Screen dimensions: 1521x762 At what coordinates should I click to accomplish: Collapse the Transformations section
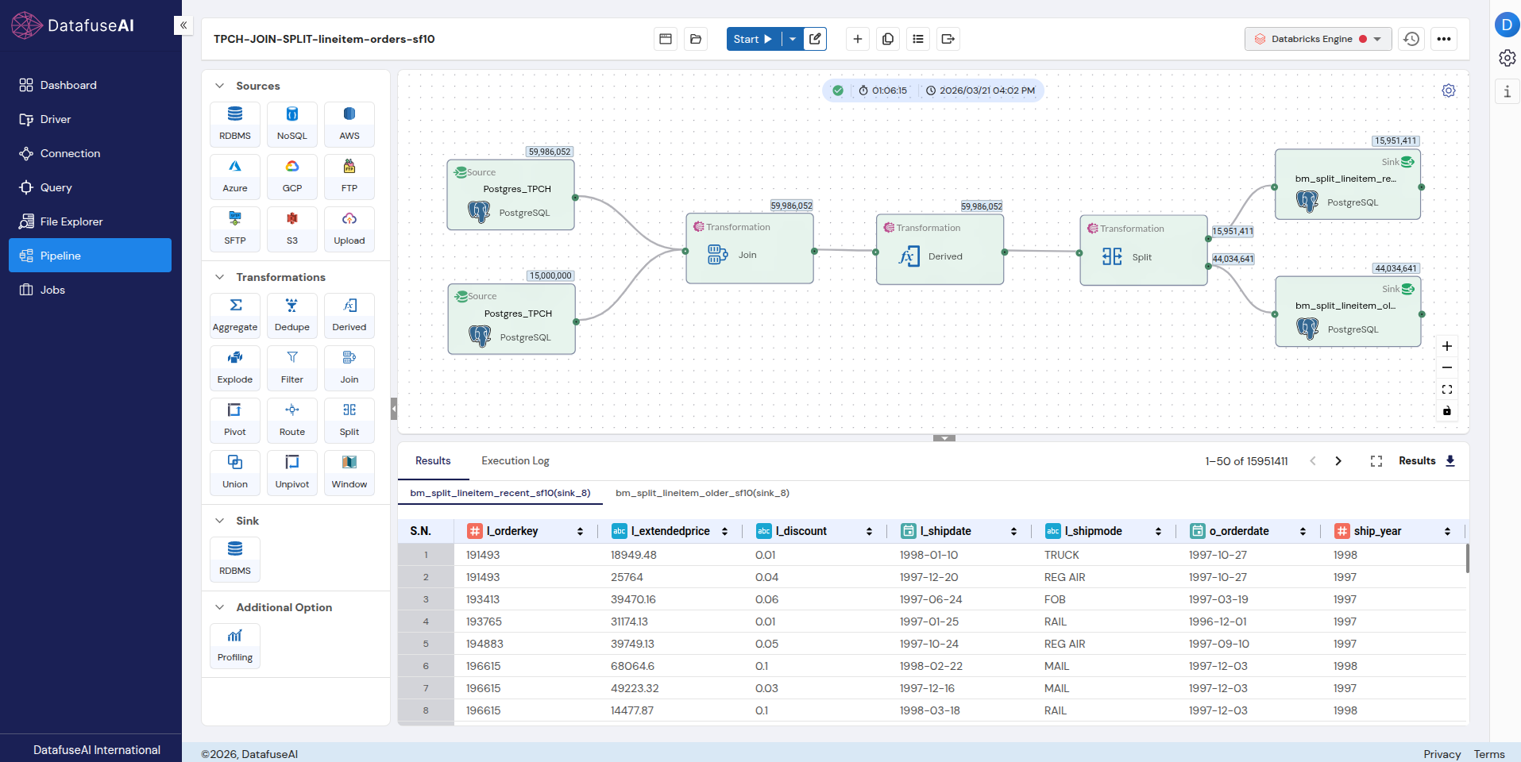tap(219, 277)
